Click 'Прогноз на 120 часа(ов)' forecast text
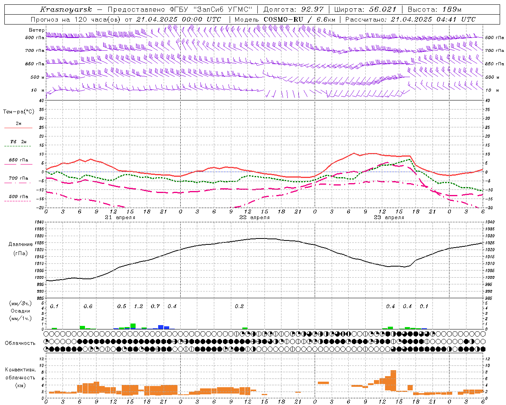This screenshot has width=506, height=405. 76,19
